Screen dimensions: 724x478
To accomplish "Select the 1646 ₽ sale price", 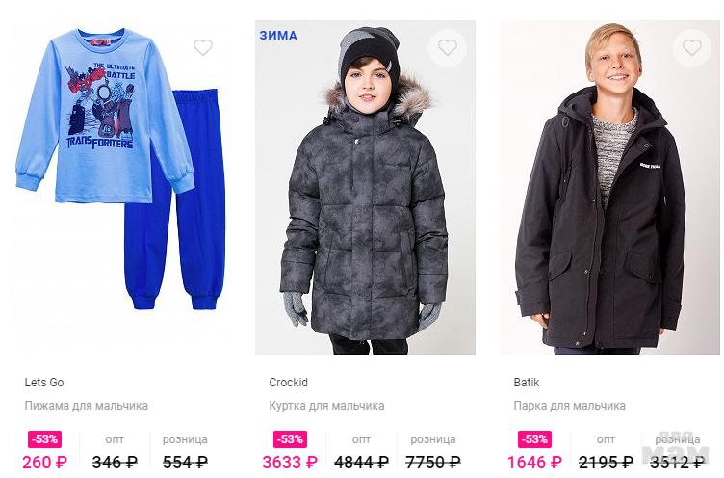I will coord(534,462).
